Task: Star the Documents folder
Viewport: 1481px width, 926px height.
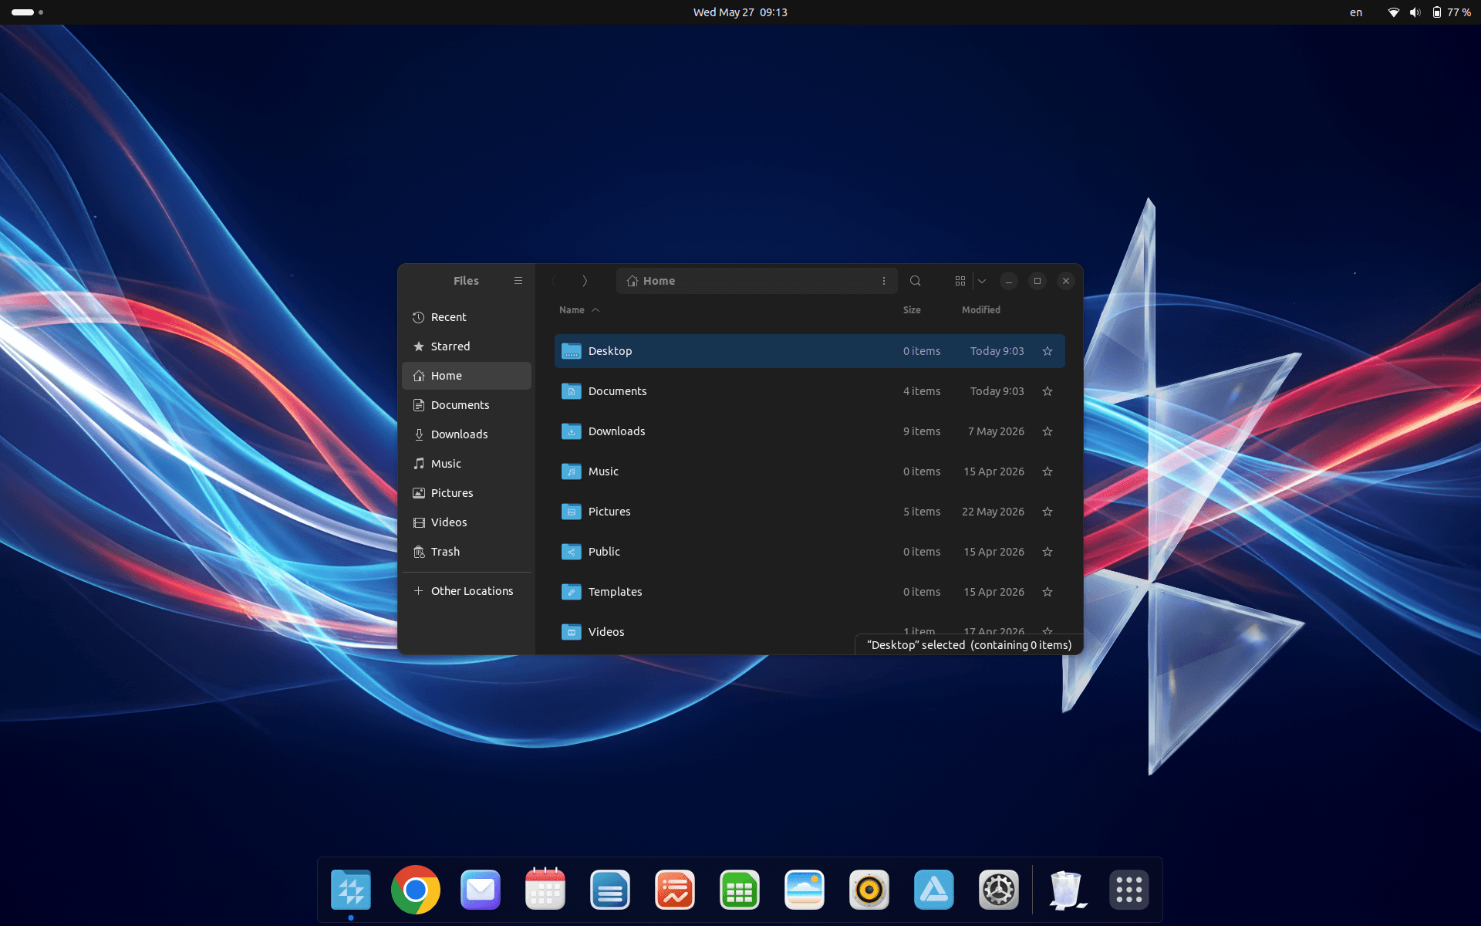Action: click(x=1047, y=391)
